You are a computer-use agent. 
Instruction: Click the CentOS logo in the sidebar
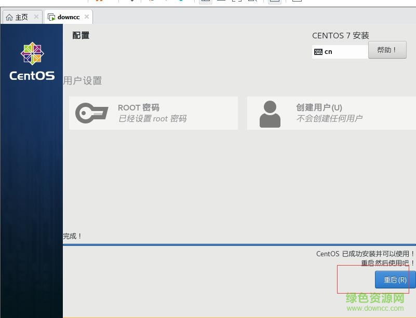[32, 62]
